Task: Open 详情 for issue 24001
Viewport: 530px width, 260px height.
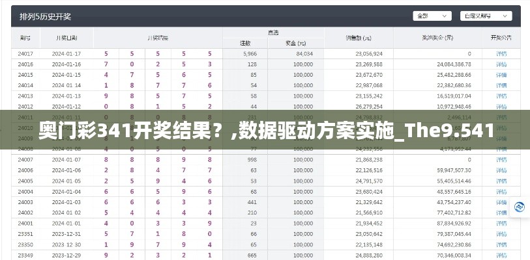Action: 501,223
